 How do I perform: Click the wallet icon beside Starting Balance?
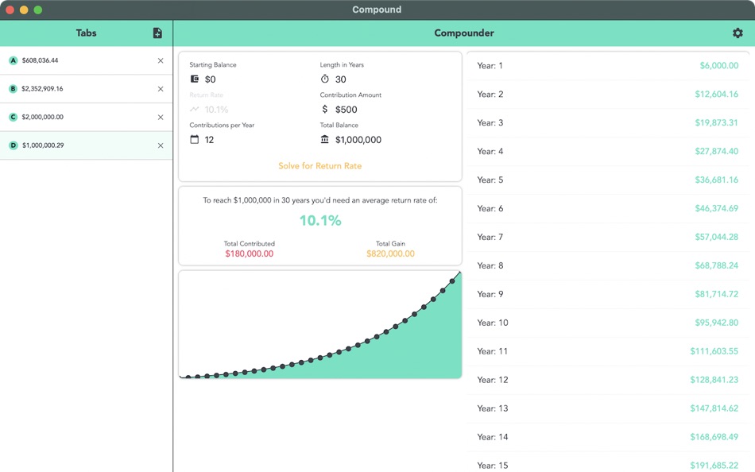click(x=195, y=79)
